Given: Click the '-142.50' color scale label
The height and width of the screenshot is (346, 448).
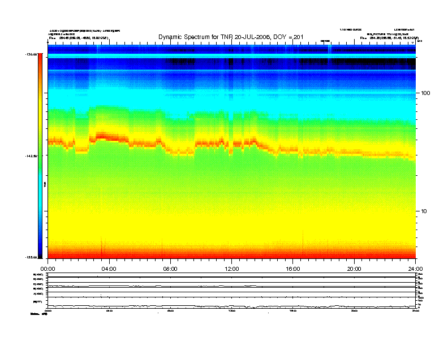Looking at the screenshot, I should 31,156.
